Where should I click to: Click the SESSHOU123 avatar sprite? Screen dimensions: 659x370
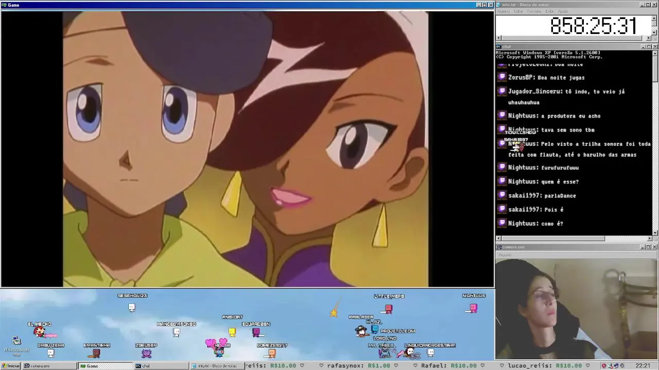(132, 307)
